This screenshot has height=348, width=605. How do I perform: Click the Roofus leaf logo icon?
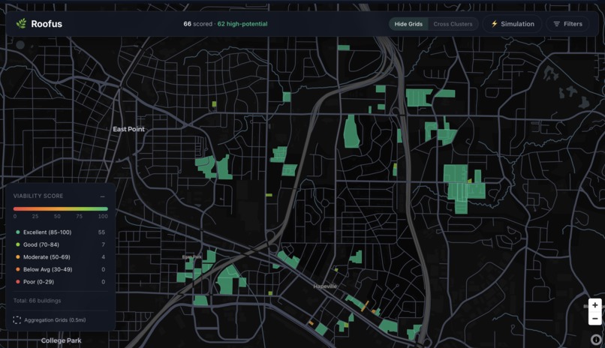point(22,24)
